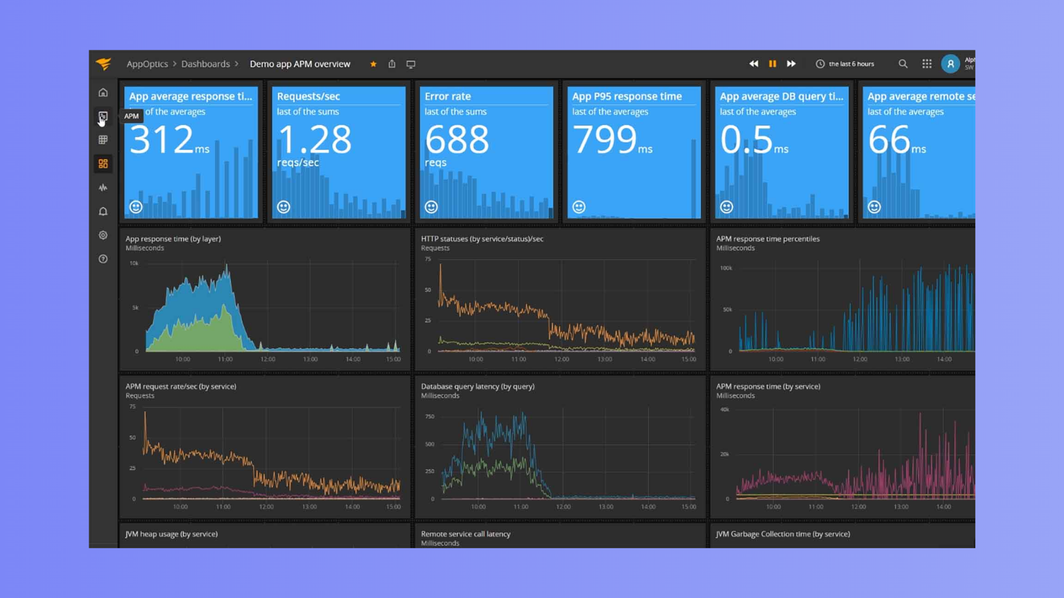Click the 1.28 reqs/sec value

314,145
